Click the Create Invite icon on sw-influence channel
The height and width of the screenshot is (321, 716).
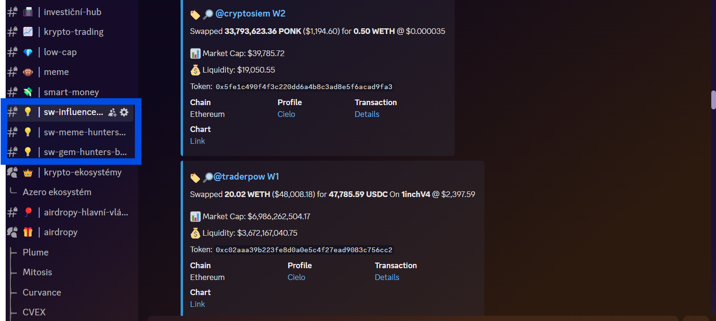pyautogui.click(x=112, y=112)
